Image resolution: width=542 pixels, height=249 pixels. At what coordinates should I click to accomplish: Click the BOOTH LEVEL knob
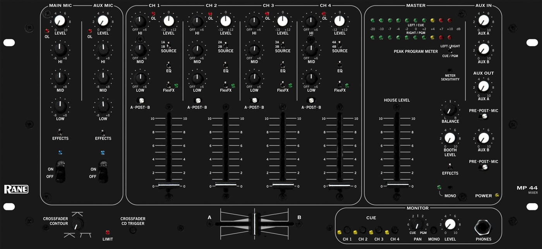click(x=450, y=138)
